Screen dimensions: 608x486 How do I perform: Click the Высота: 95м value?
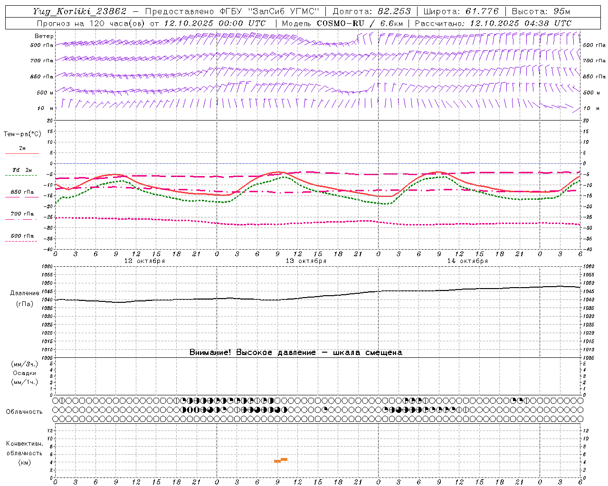pyautogui.click(x=541, y=11)
